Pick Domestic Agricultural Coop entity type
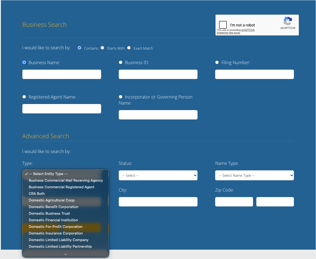 (x=65, y=200)
